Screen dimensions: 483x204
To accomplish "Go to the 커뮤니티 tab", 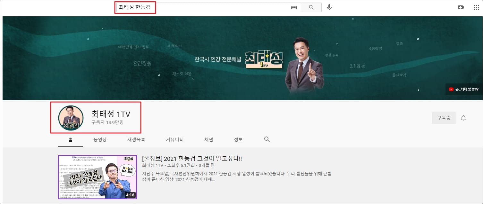I will 175,140.
